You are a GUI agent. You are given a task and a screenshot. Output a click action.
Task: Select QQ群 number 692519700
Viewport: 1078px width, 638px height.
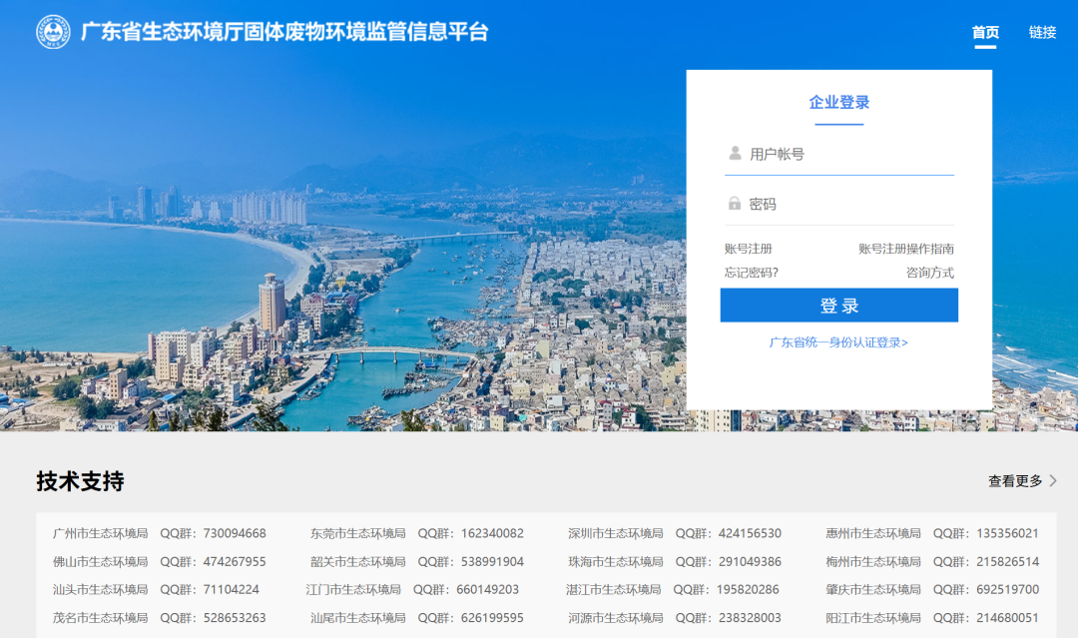[1007, 590]
